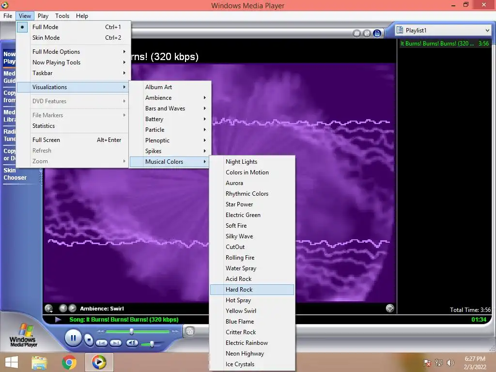Skip to the next track

click(115, 343)
